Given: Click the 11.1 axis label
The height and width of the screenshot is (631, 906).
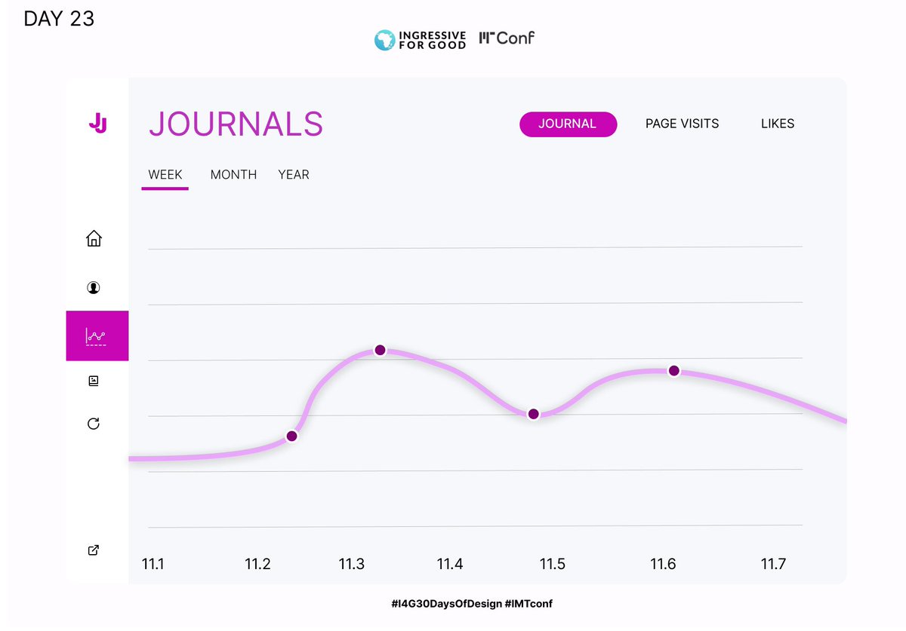Looking at the screenshot, I should click(x=153, y=564).
